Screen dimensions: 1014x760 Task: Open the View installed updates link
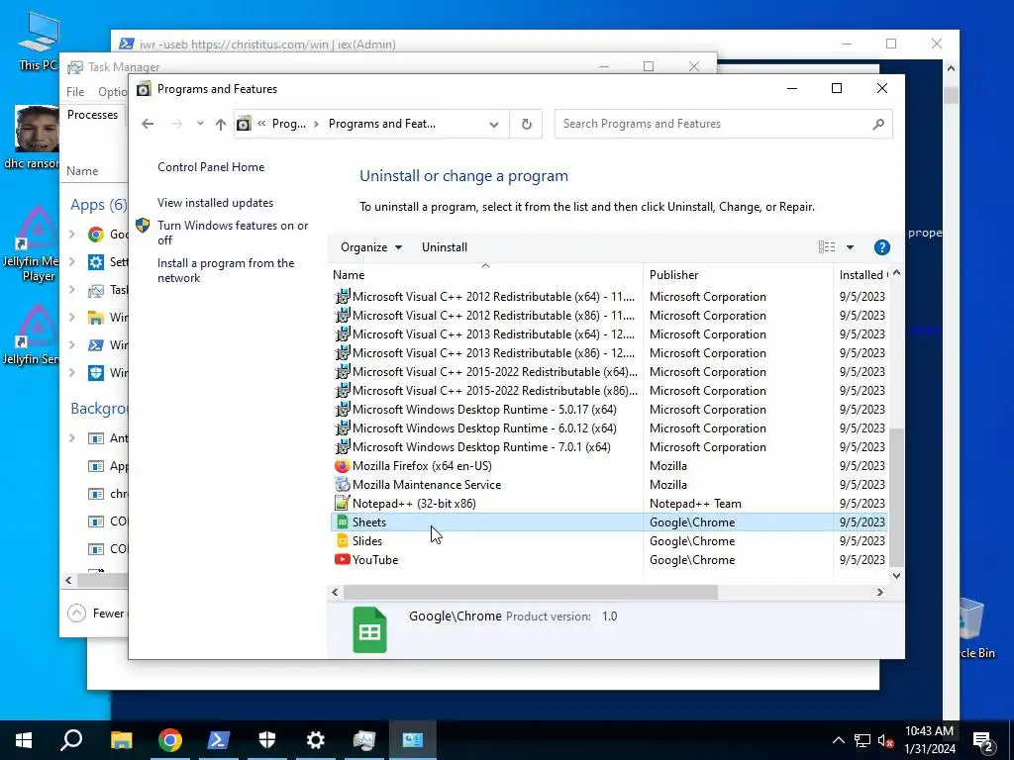click(215, 203)
